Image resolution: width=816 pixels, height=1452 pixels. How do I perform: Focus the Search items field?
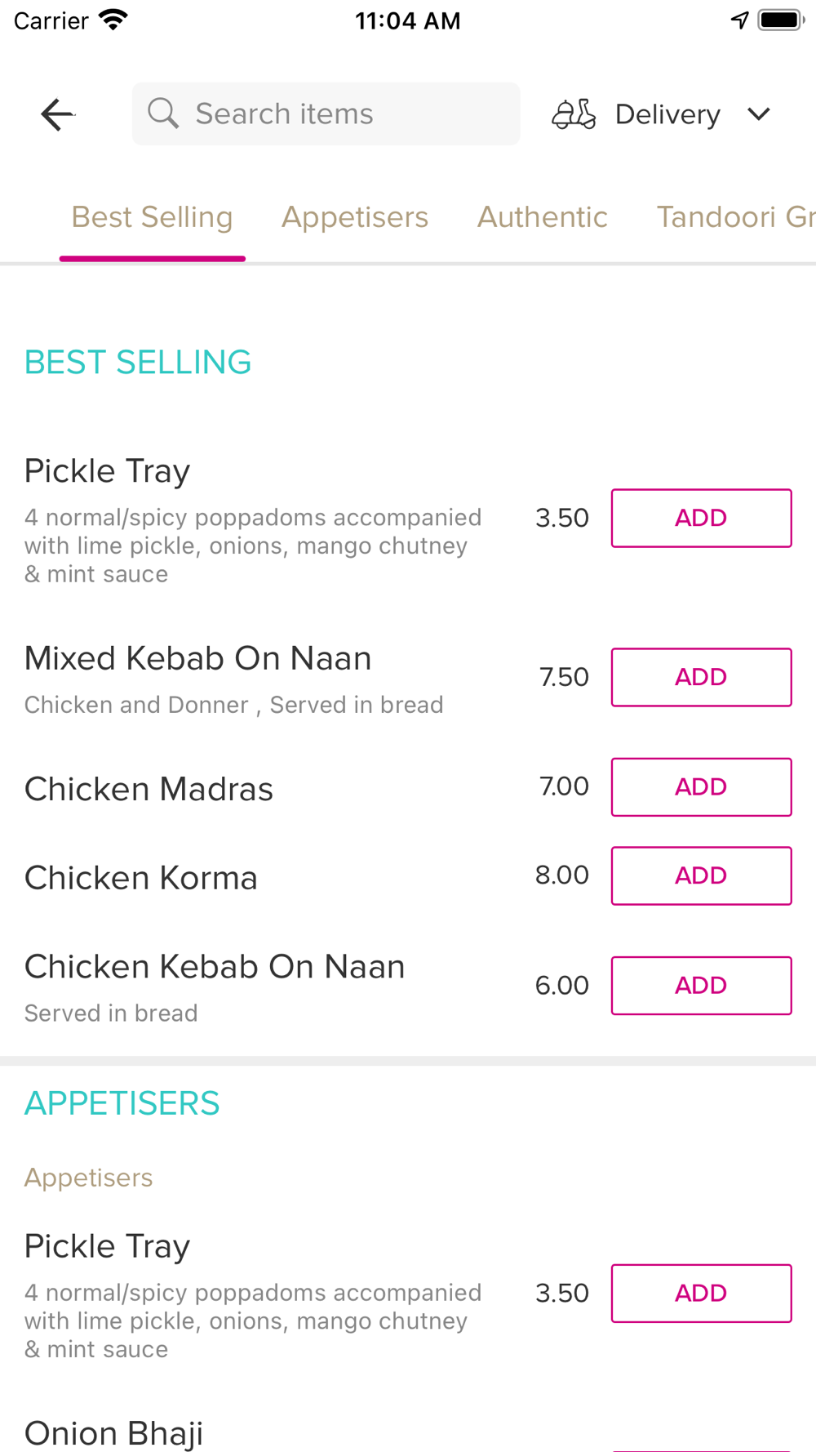point(343,114)
